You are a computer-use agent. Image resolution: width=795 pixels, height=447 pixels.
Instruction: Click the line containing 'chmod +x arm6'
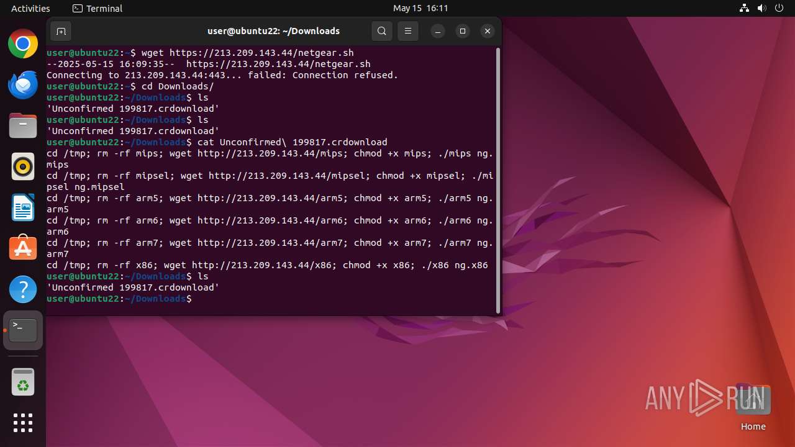click(x=270, y=220)
